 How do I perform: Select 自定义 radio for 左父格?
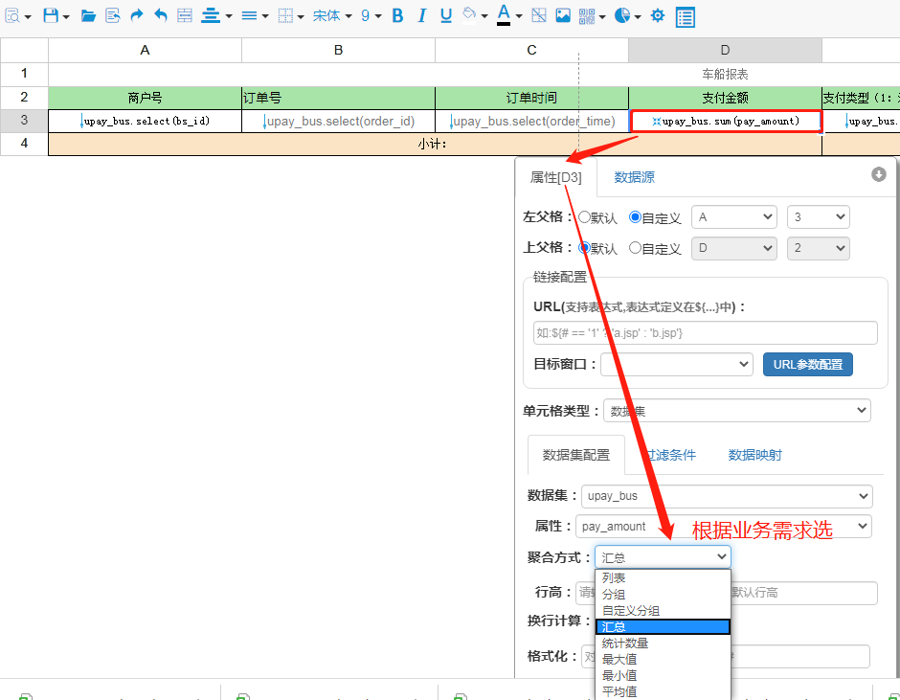coord(635,217)
